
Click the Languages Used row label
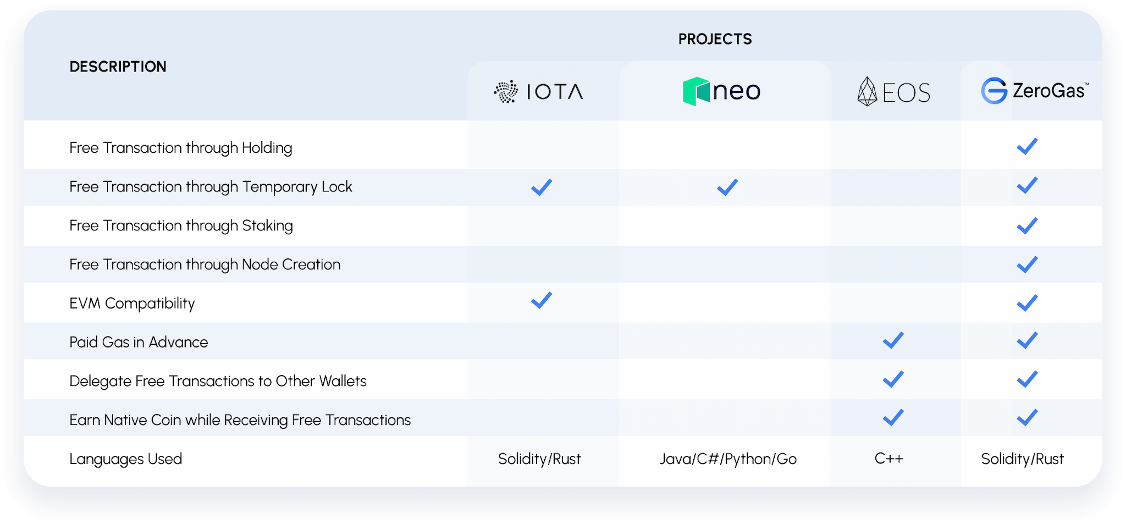(x=125, y=459)
